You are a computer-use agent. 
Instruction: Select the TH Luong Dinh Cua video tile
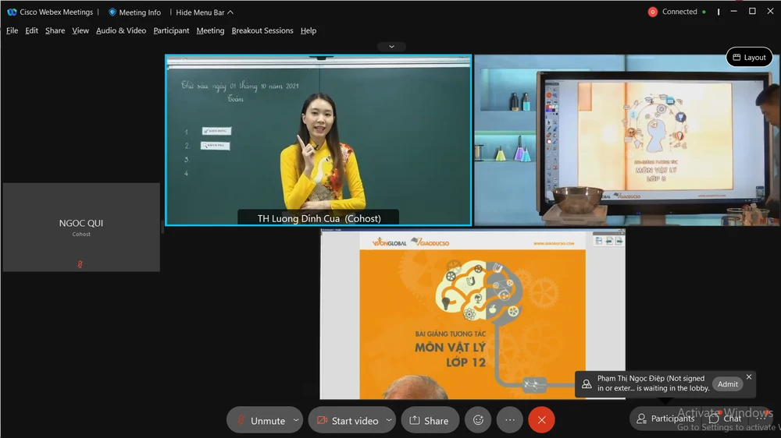click(318, 140)
